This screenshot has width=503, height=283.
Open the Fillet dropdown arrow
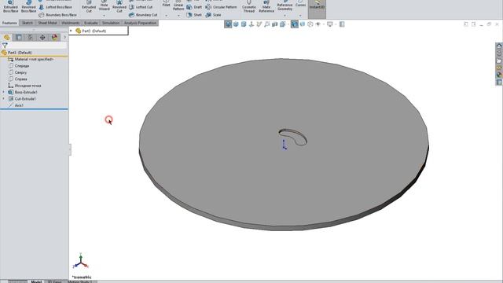tap(166, 16)
